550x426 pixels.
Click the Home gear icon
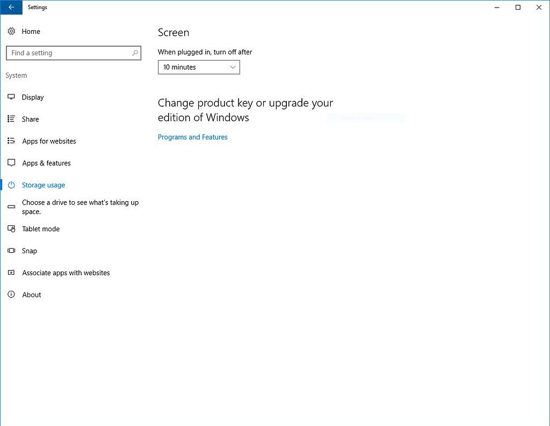pyautogui.click(x=11, y=31)
